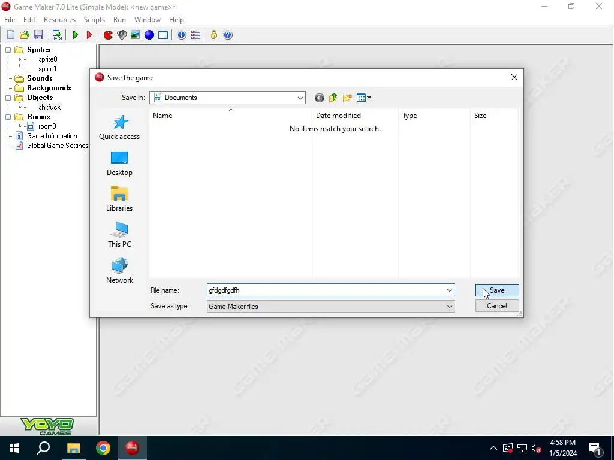Open the File menu

(10, 20)
